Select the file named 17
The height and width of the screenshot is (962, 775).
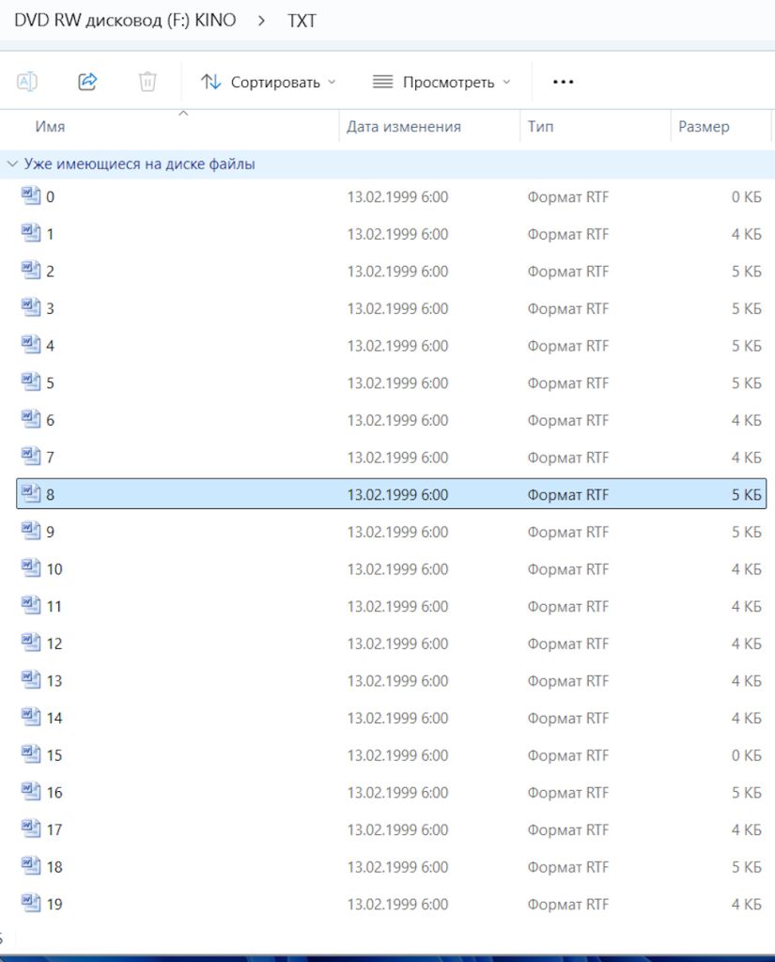392,829
